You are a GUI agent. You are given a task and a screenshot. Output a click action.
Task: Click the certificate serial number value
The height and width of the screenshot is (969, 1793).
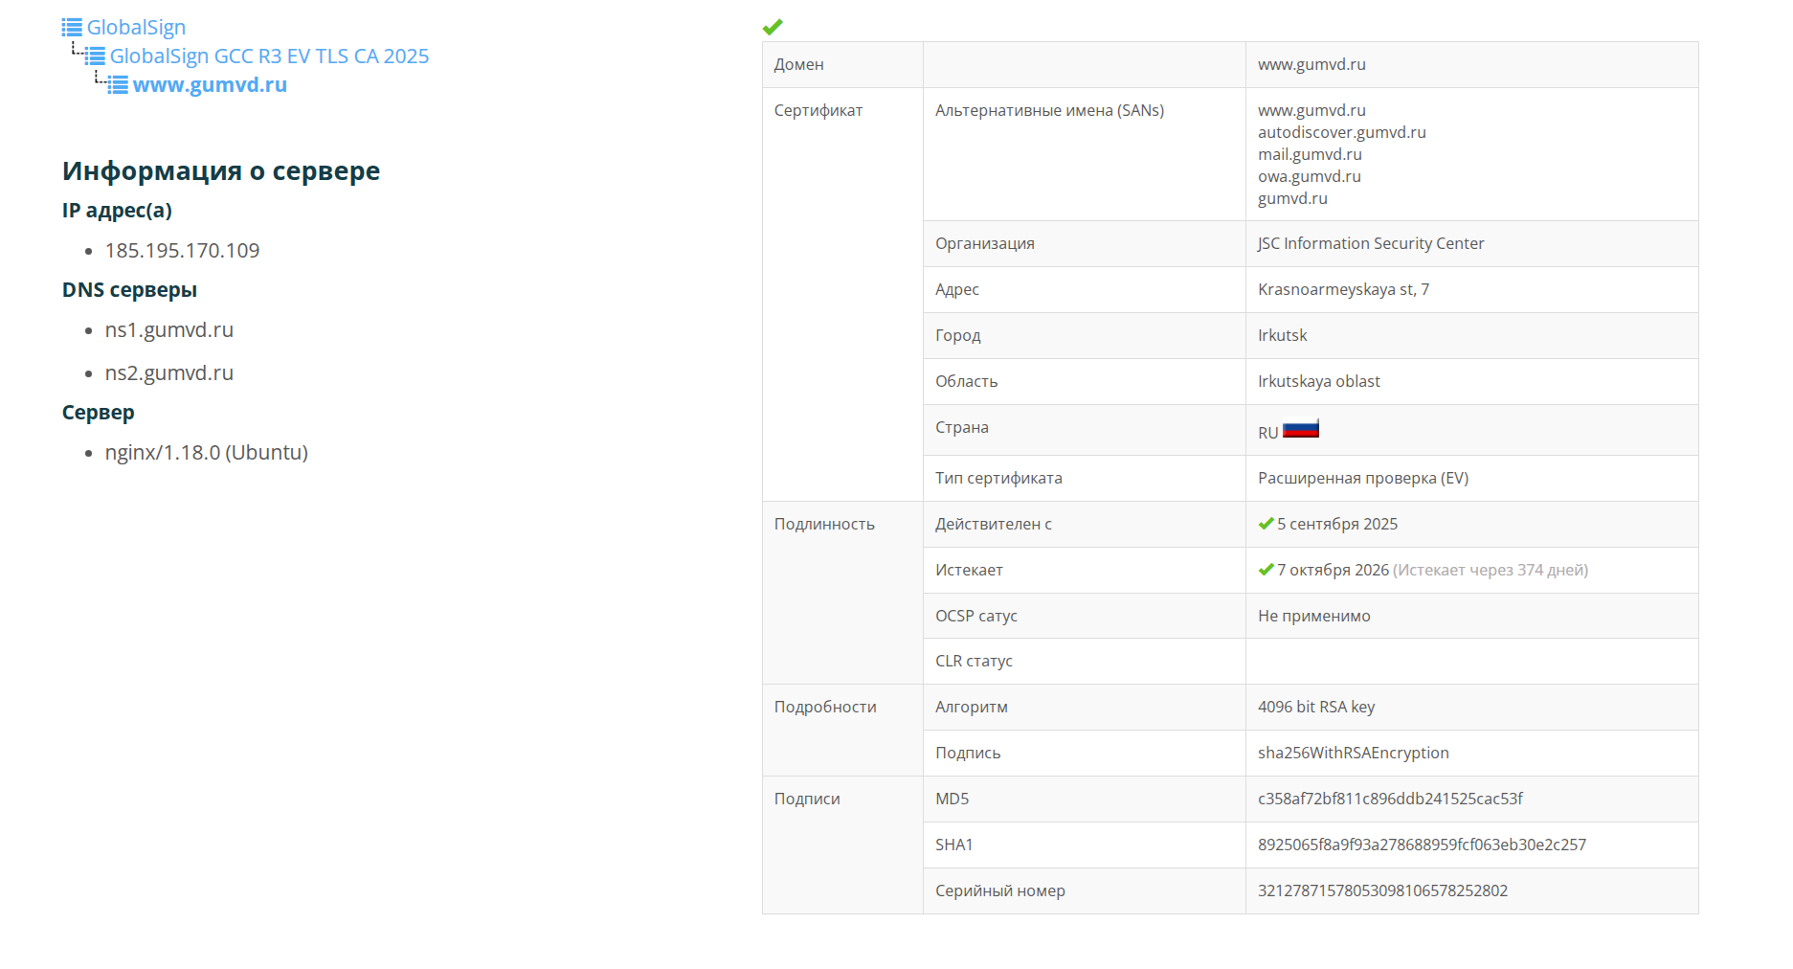1382,890
